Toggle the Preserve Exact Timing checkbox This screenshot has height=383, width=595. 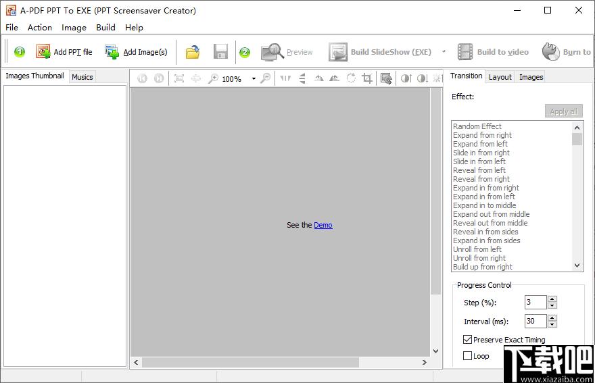pyautogui.click(x=467, y=339)
